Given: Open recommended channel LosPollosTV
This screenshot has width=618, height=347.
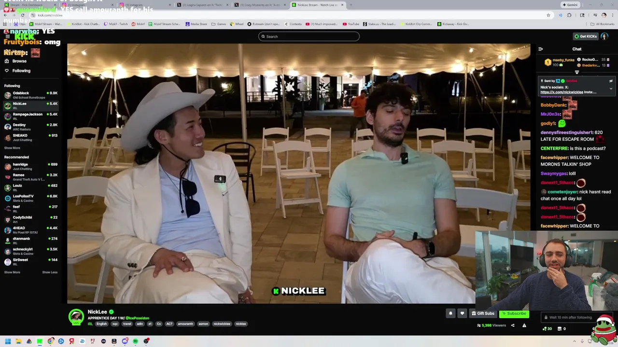Looking at the screenshot, I should 31,198.
